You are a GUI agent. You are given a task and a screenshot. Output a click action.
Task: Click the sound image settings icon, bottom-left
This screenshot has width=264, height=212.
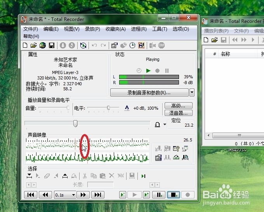pyautogui.click(x=158, y=157)
